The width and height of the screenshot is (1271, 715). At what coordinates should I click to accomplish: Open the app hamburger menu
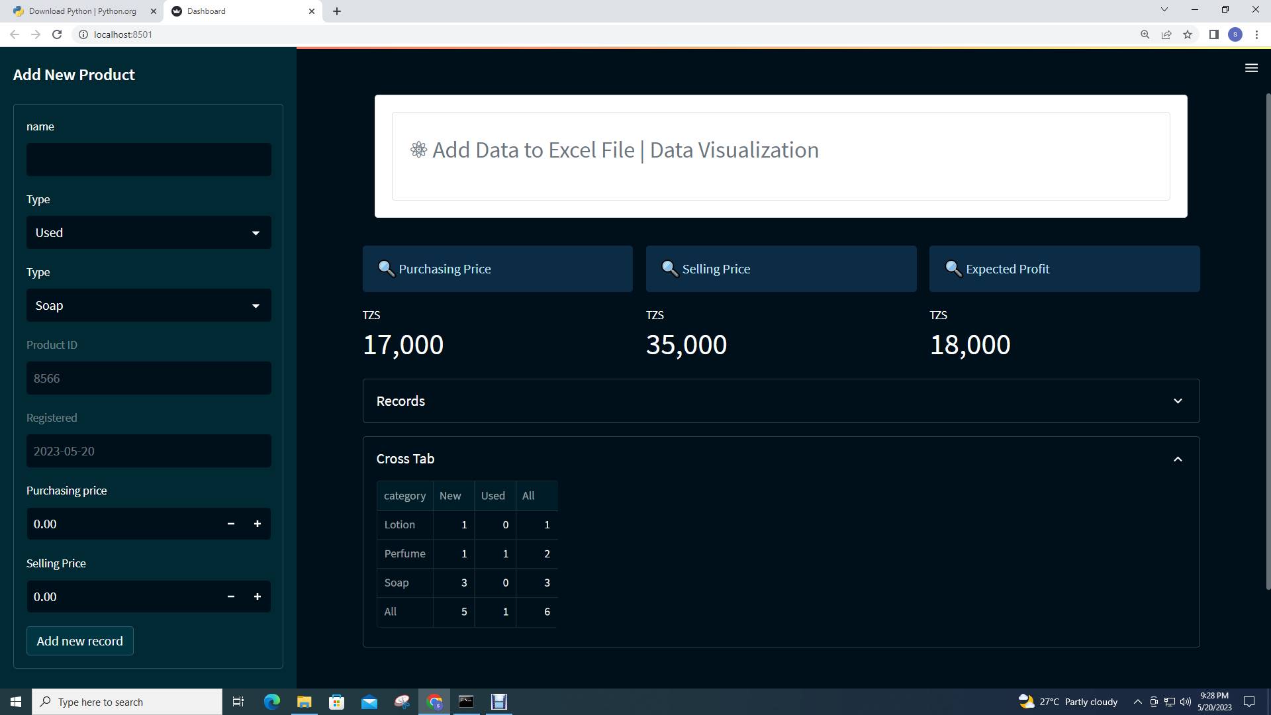pyautogui.click(x=1251, y=68)
